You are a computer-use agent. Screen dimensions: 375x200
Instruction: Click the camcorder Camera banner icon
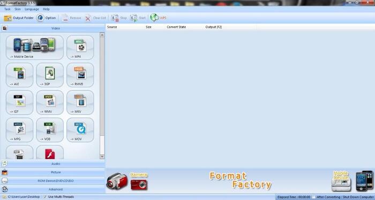click(x=117, y=181)
